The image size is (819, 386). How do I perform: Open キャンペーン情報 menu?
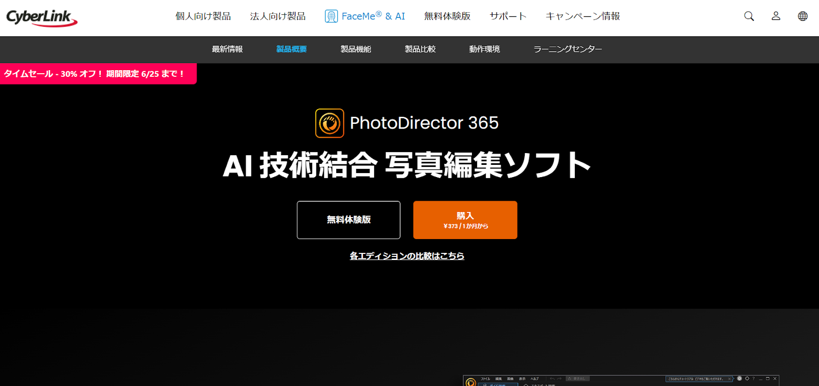click(x=583, y=16)
